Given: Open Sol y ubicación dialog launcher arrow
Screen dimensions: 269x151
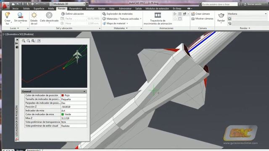Looking at the screenshot, I should tap(100, 29).
